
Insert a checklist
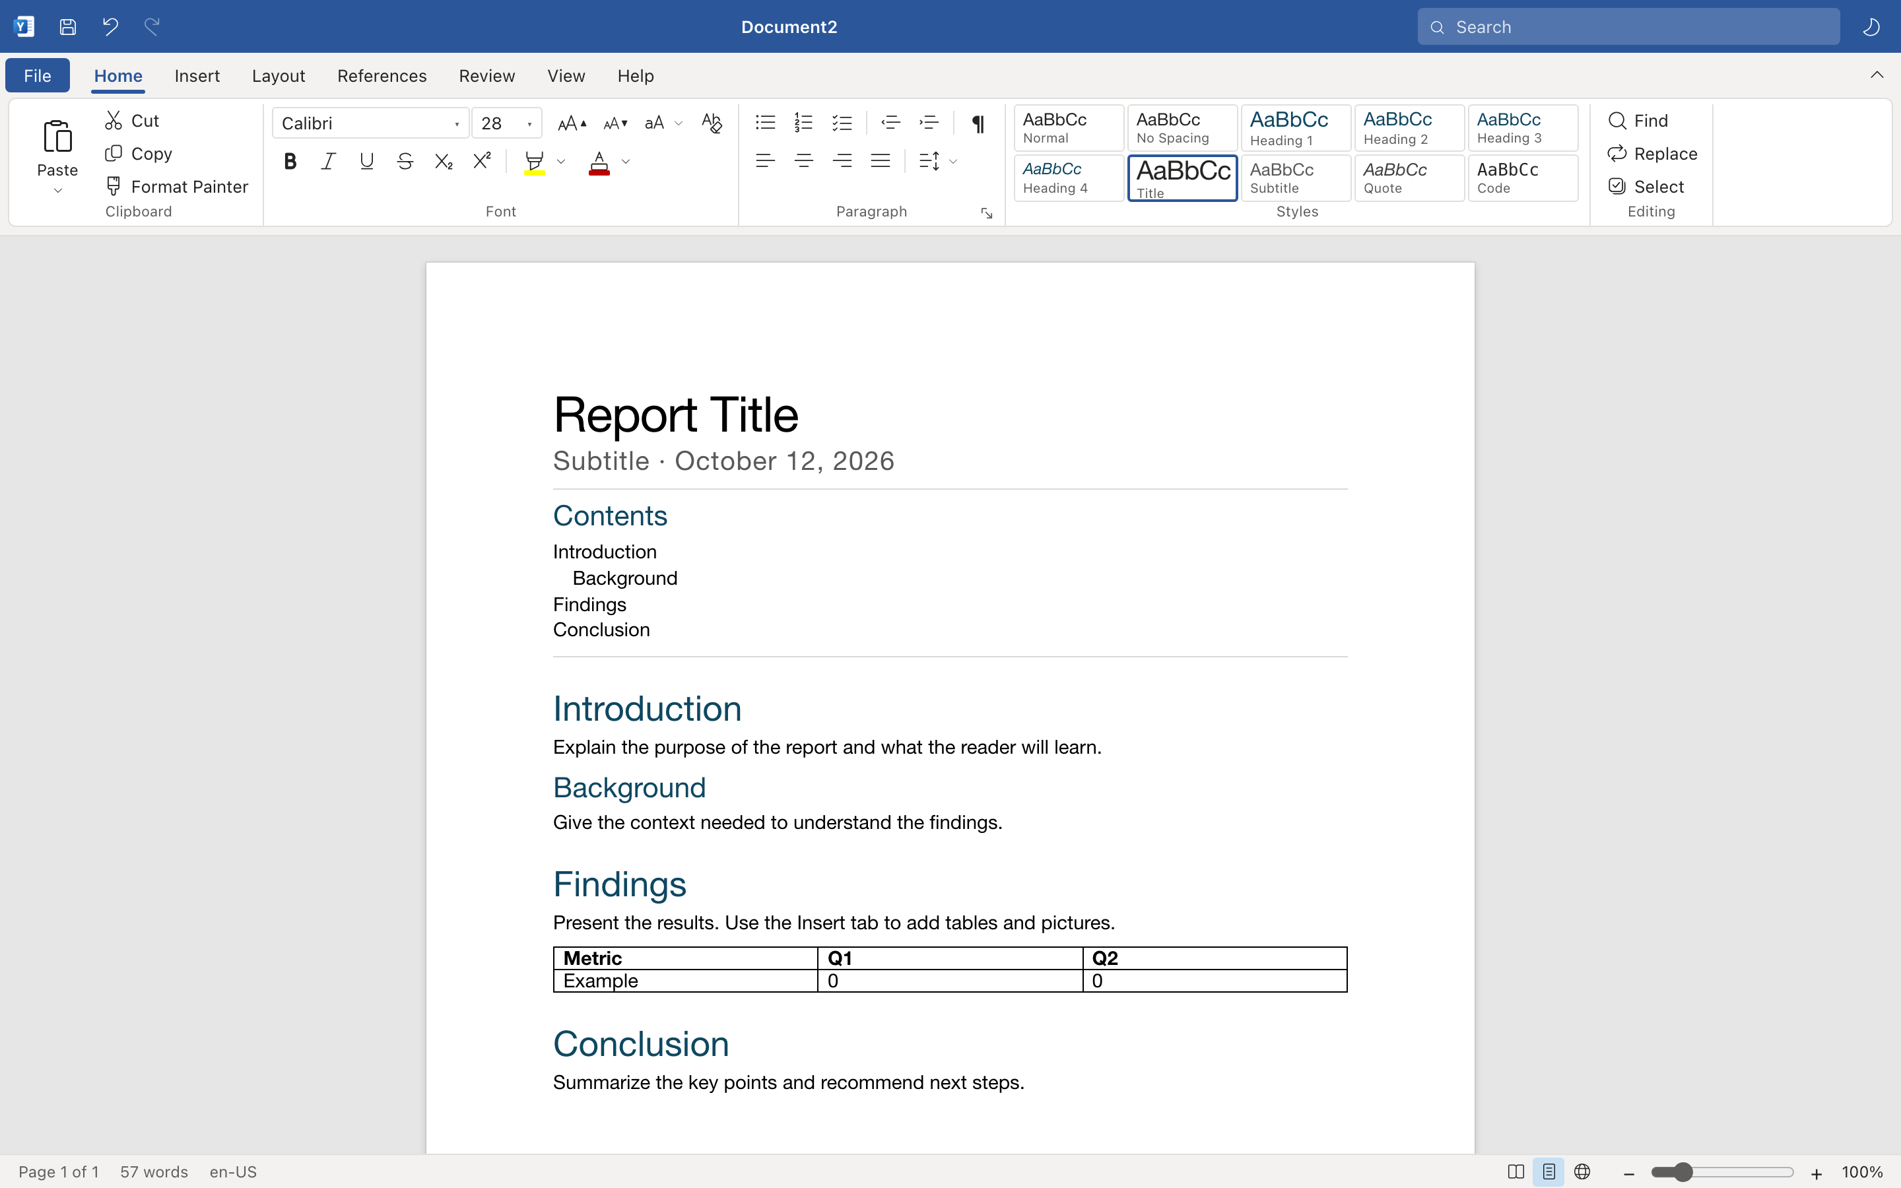point(842,123)
